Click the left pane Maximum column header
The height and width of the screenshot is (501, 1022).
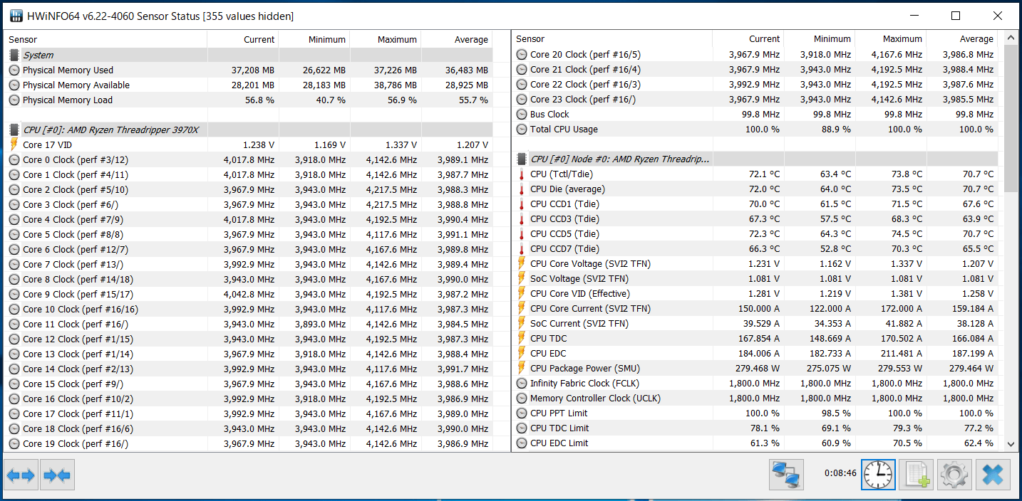pyautogui.click(x=386, y=39)
